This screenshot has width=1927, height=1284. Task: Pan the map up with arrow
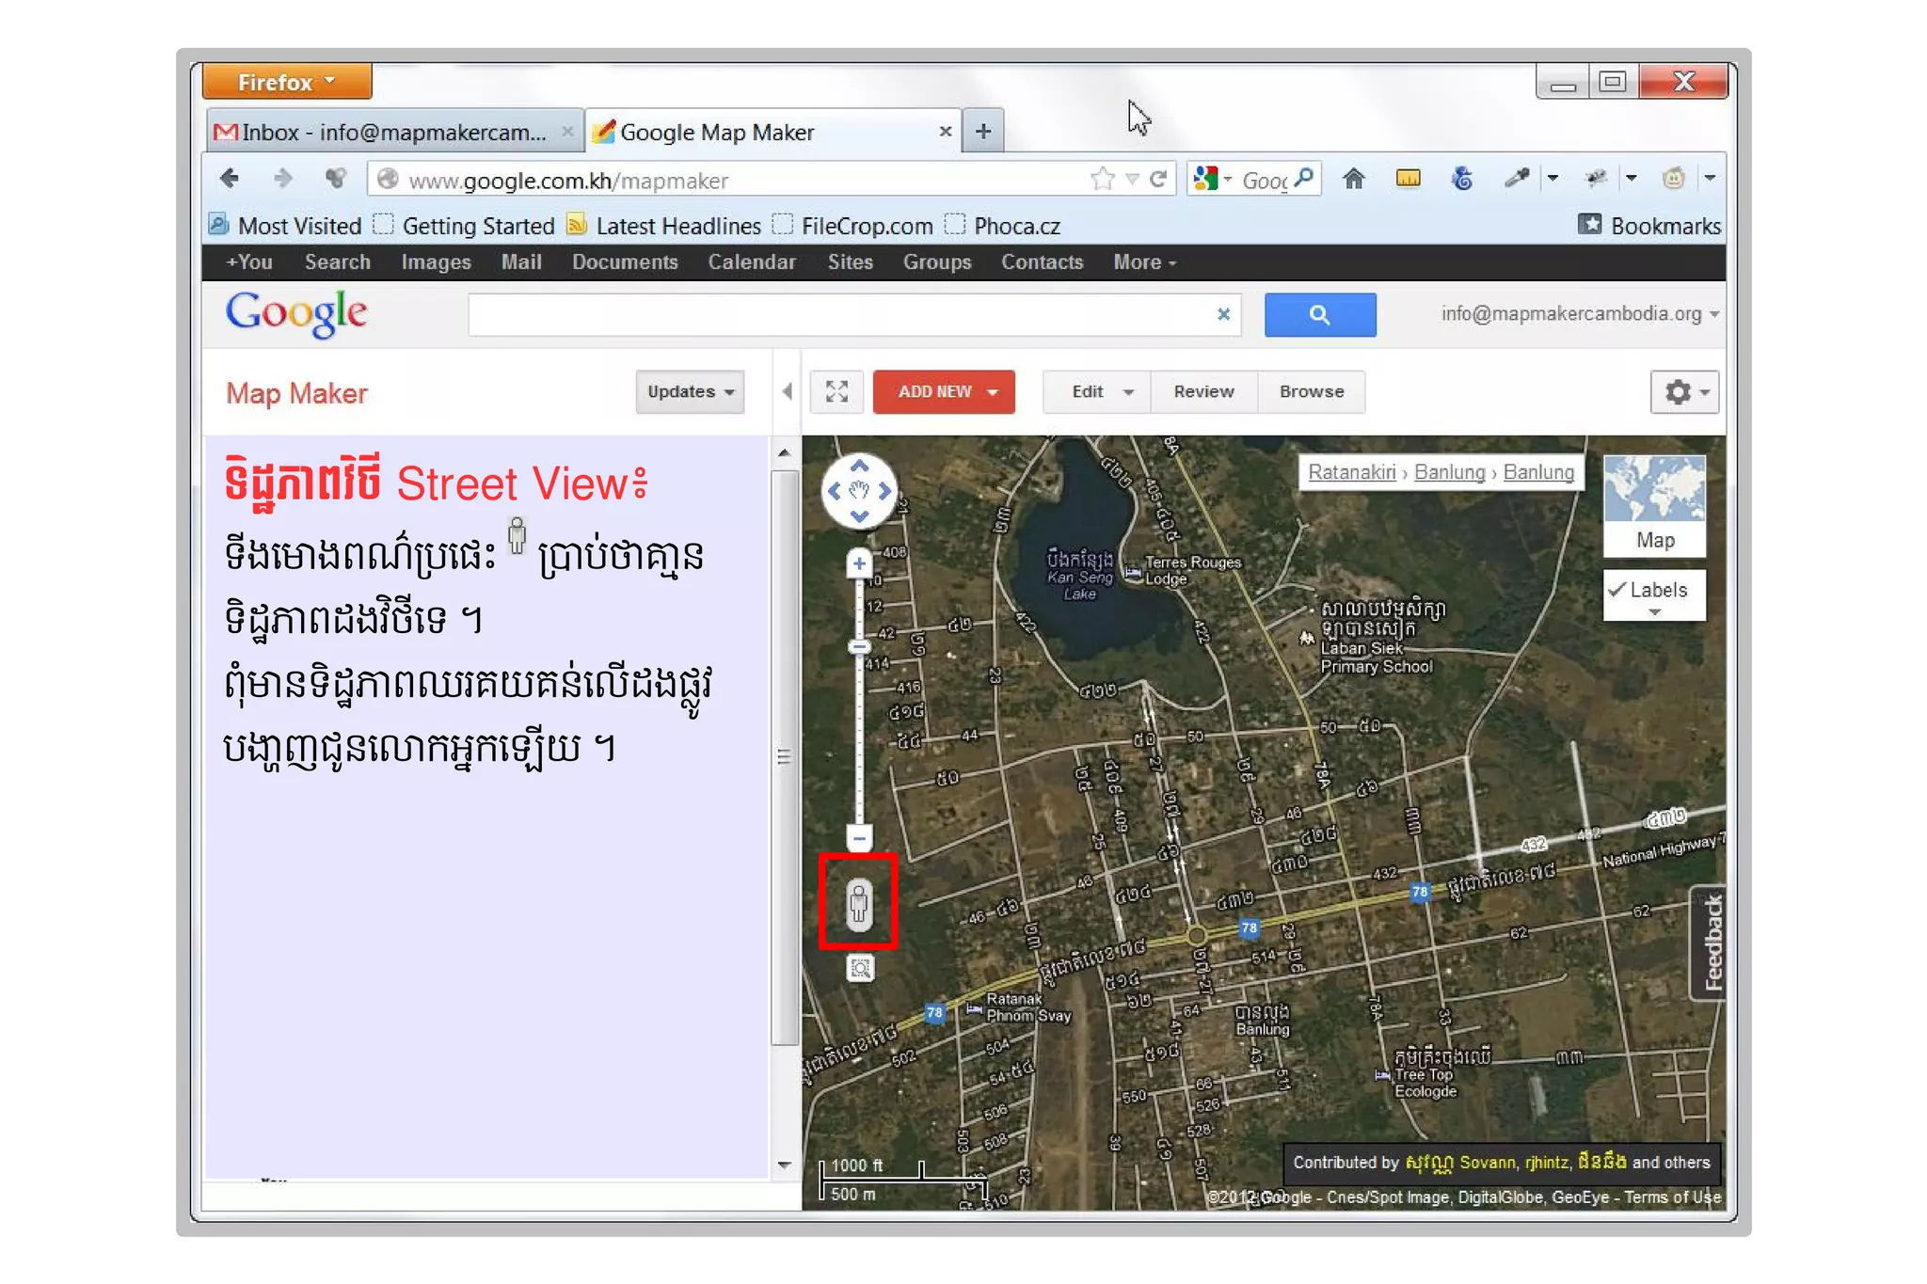coord(858,467)
